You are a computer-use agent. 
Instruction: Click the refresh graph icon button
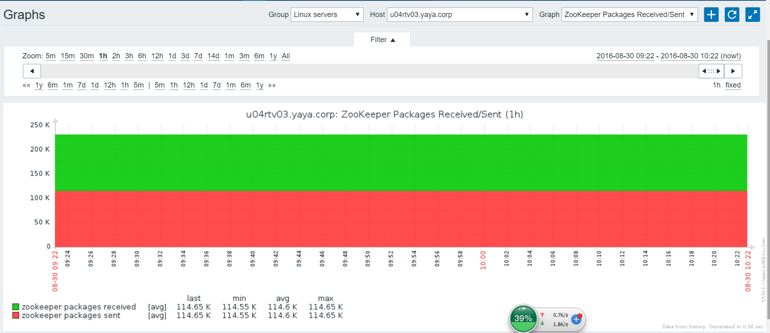(732, 15)
